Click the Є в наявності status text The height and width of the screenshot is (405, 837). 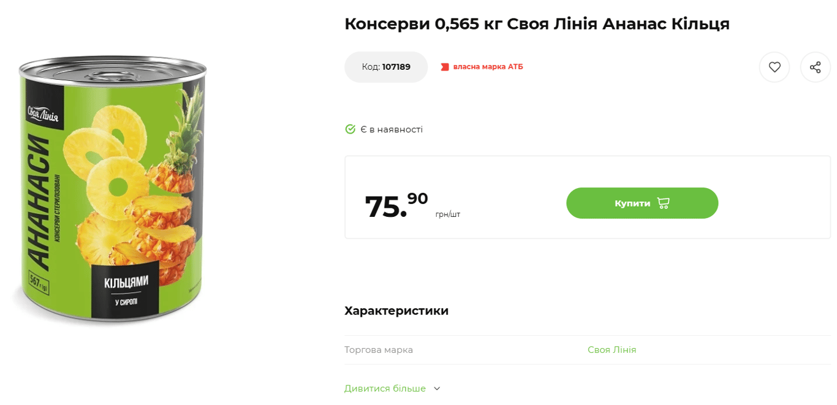(392, 129)
